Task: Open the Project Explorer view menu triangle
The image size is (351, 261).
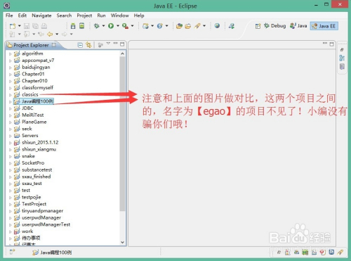Action: (x=108, y=44)
